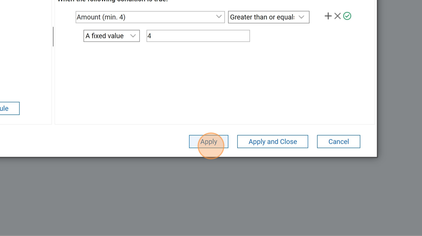Screen dimensions: 422x236
Task: Click the vertical divider bar left of condition panel
Action: point(53,37)
